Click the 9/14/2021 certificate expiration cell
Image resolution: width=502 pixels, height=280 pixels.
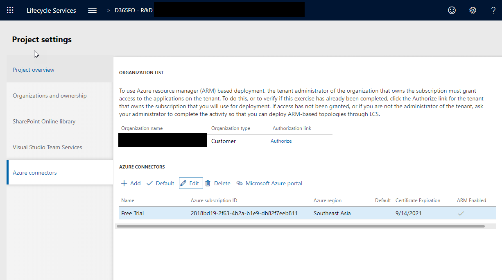point(408,213)
